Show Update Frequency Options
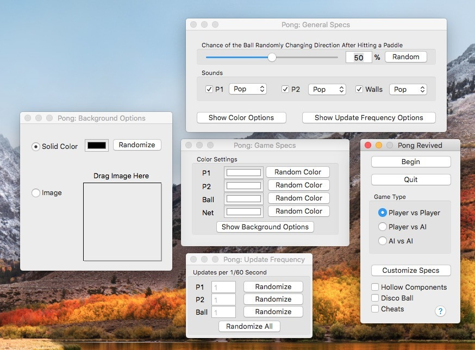This screenshot has height=350, width=475. pyautogui.click(x=368, y=117)
